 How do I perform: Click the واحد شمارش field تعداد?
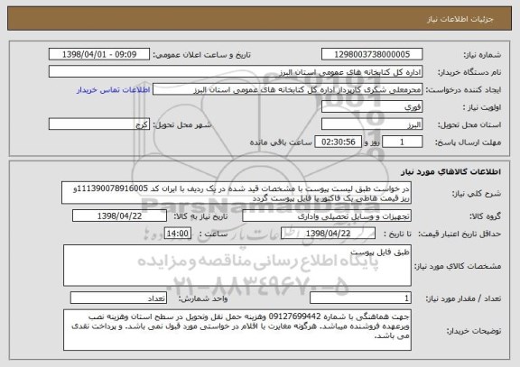tap(118, 298)
